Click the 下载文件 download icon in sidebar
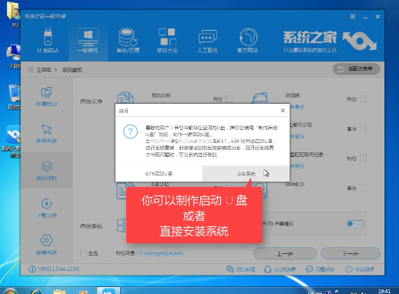 46,203
